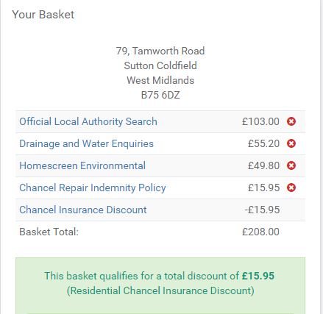Open Drainage and Water Enquiries details
This screenshot has width=323, height=314.
tap(86, 143)
